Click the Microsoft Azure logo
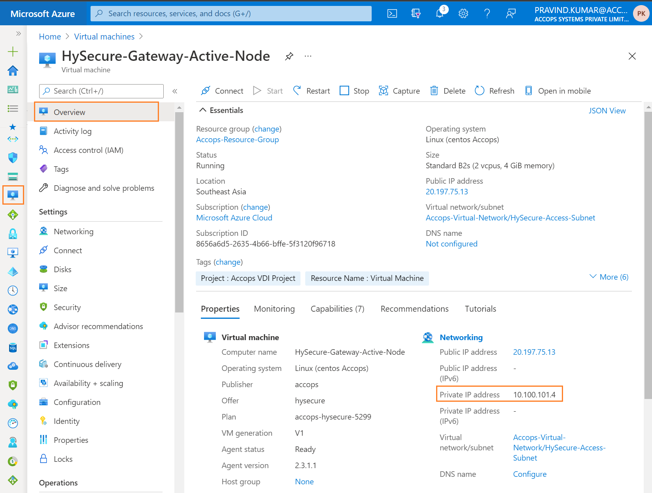This screenshot has width=652, height=493. coord(43,14)
